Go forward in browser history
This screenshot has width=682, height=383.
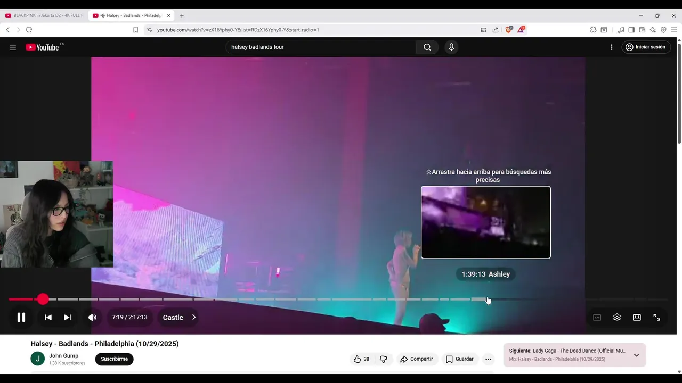(x=18, y=30)
